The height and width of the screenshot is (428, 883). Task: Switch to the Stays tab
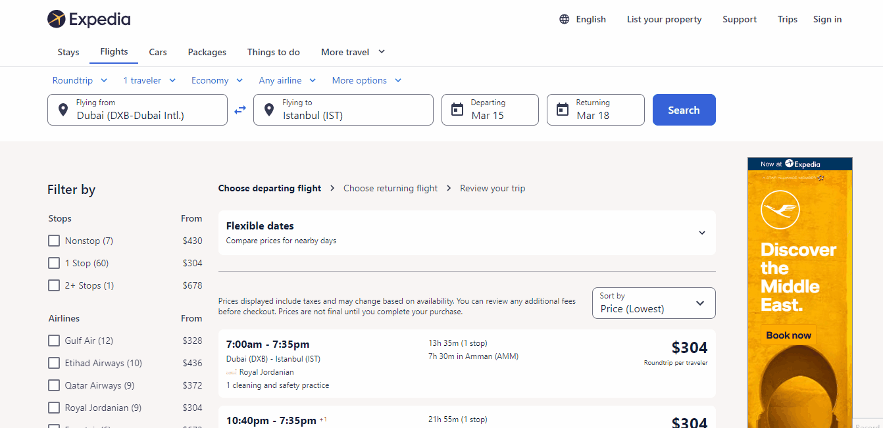(68, 52)
